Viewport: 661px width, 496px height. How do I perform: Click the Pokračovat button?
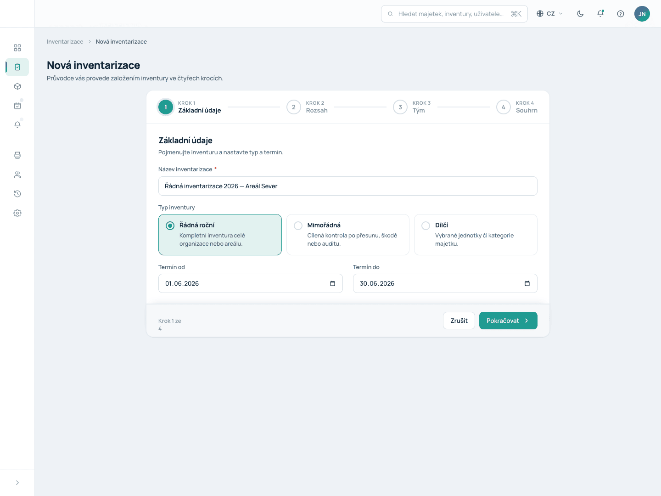(508, 321)
